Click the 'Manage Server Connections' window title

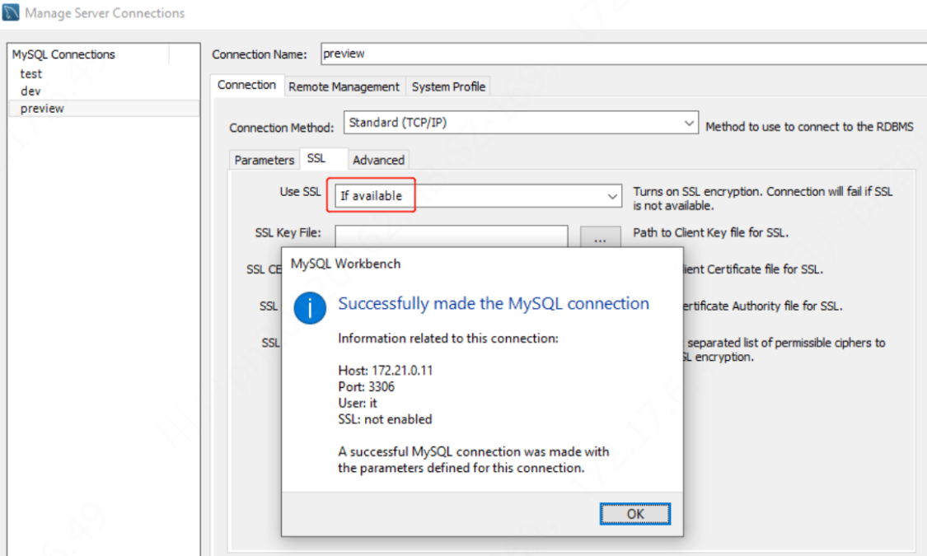pyautogui.click(x=105, y=13)
